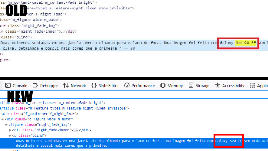The height and width of the screenshot is (151, 268).
Task: Click the Network arrows icon
Action: point(66,85)
